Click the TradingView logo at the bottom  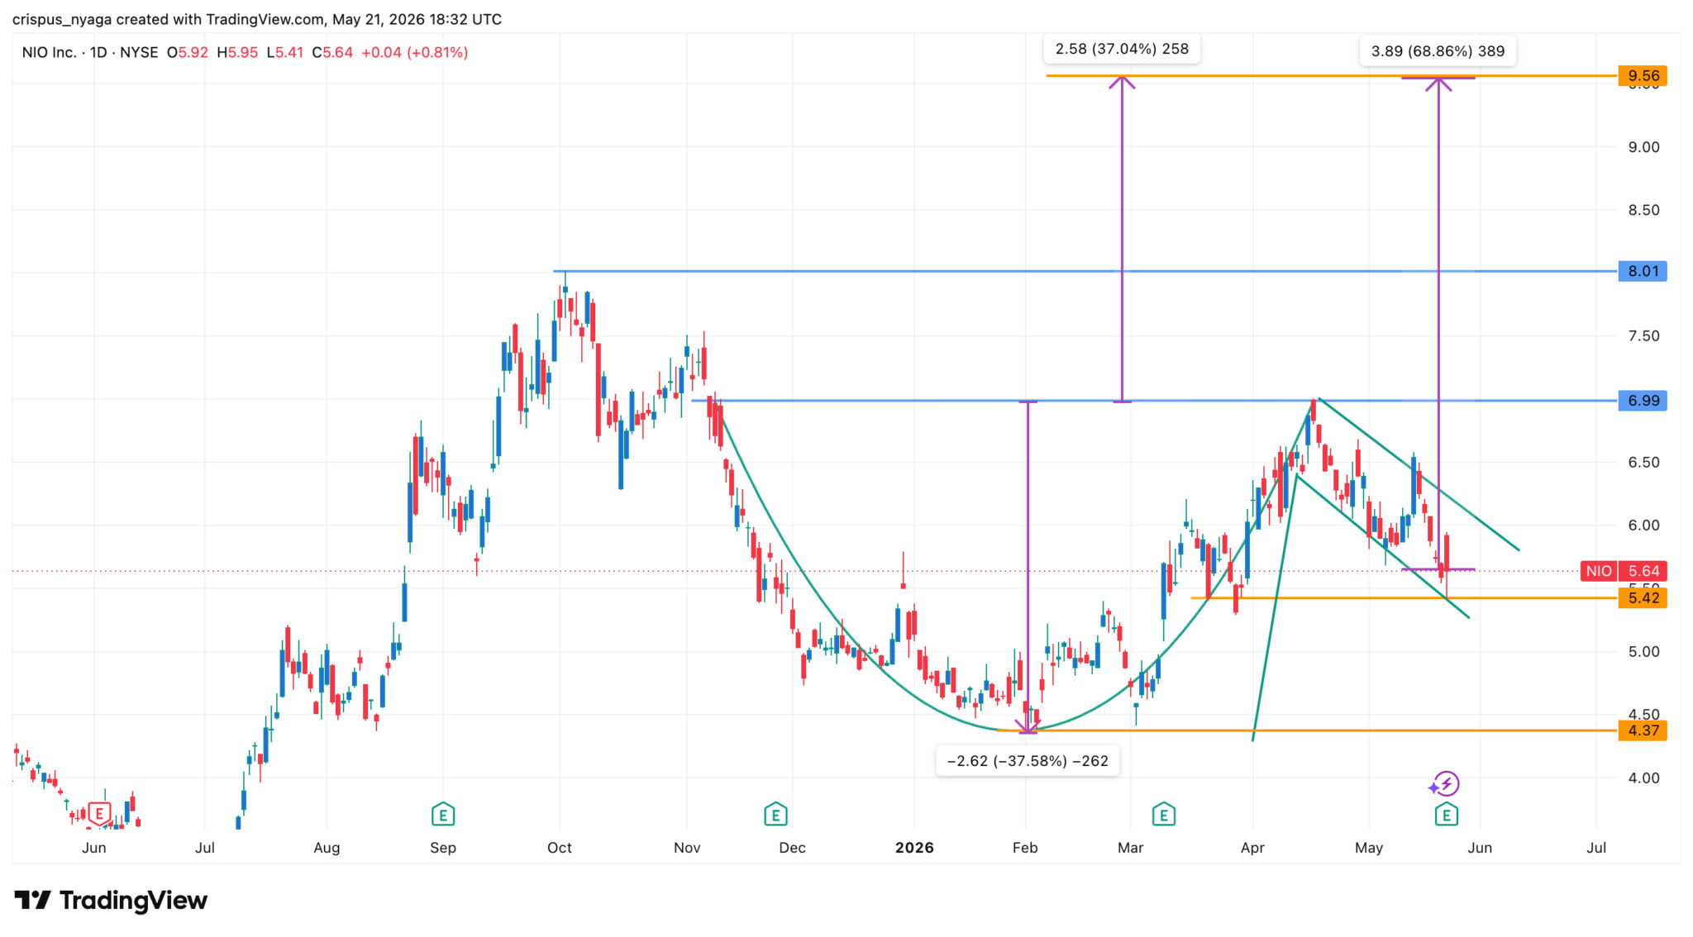tap(111, 900)
